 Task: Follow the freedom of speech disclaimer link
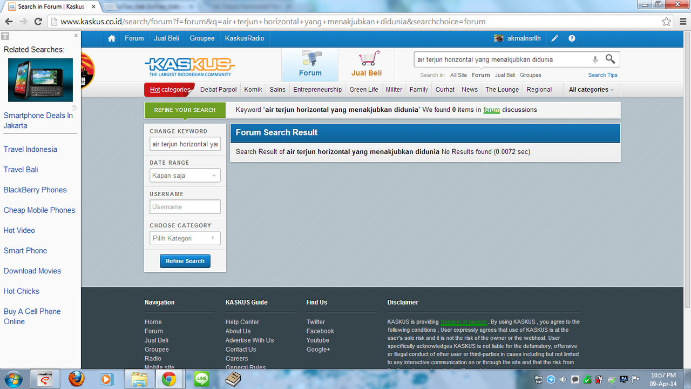464,322
